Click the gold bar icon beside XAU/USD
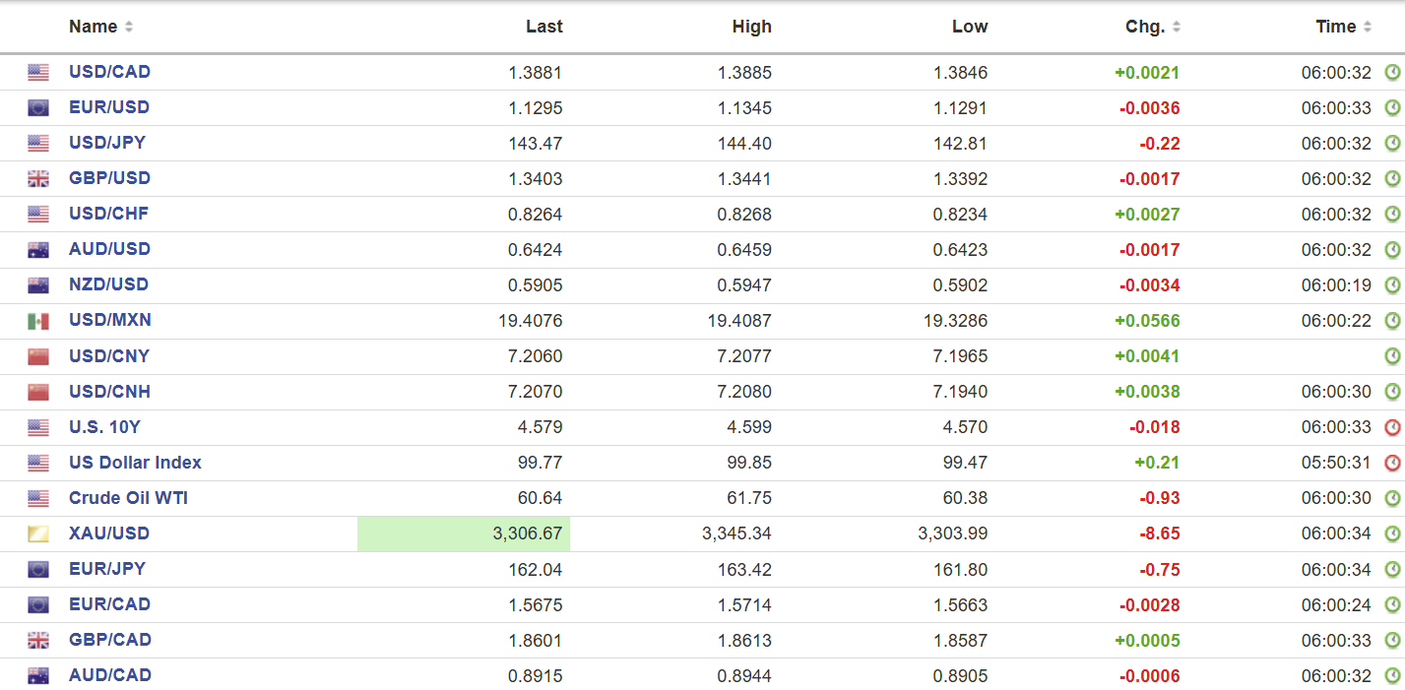 [x=38, y=534]
